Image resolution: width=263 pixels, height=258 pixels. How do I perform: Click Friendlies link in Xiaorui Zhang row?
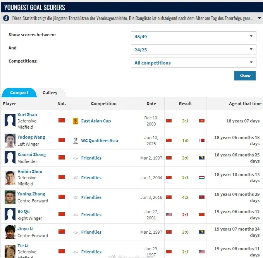(x=91, y=158)
